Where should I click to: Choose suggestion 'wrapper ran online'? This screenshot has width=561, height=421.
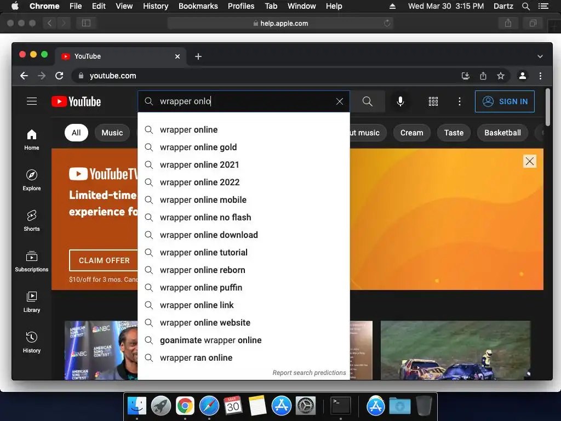click(x=244, y=357)
